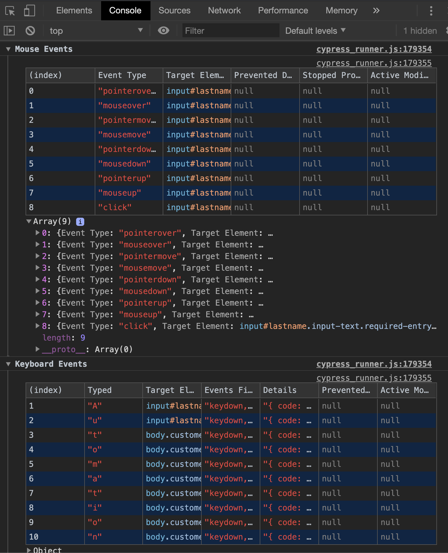
Task: Collapse the Array(9) disclosure triangle
Action: (29, 221)
